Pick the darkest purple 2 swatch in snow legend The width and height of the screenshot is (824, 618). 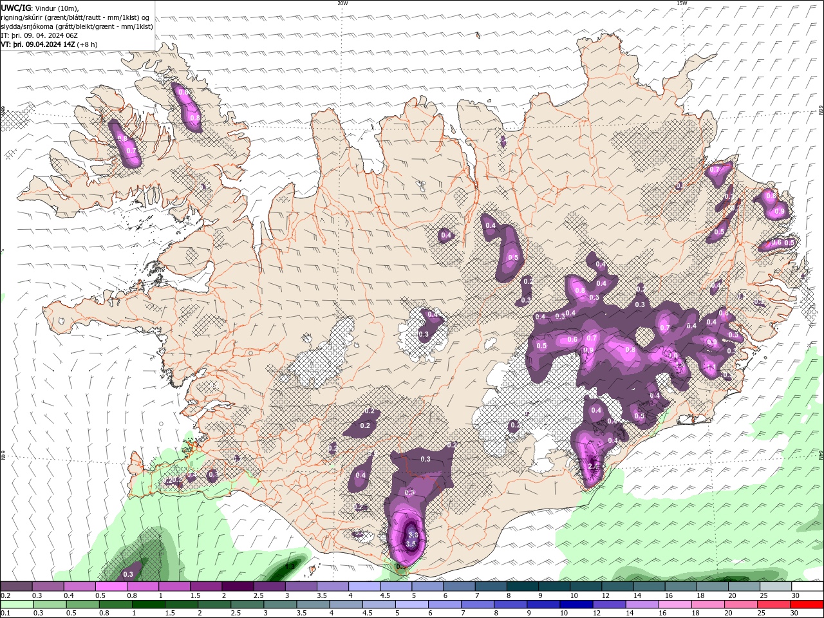(238, 586)
